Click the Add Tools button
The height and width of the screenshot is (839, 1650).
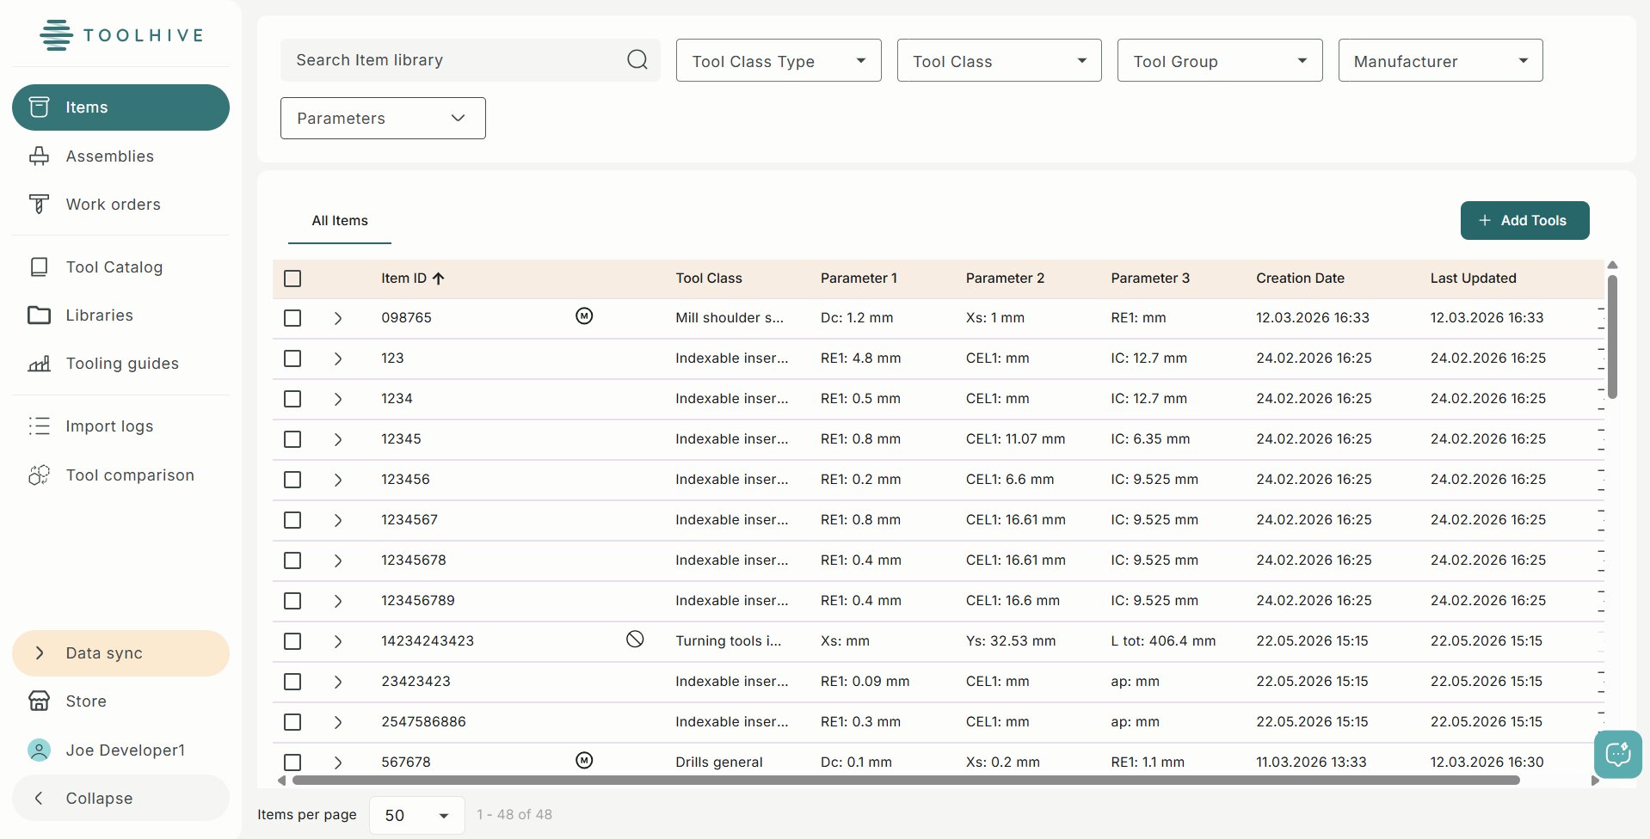coord(1524,221)
